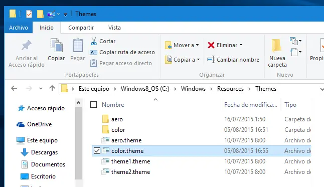The height and width of the screenshot is (187, 324).
Task: Expand the chevron after Windows breadcrumb
Action: [x=211, y=89]
